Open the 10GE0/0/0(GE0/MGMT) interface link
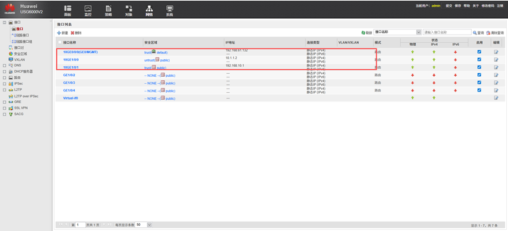The width and height of the screenshot is (508, 231). click(x=80, y=52)
